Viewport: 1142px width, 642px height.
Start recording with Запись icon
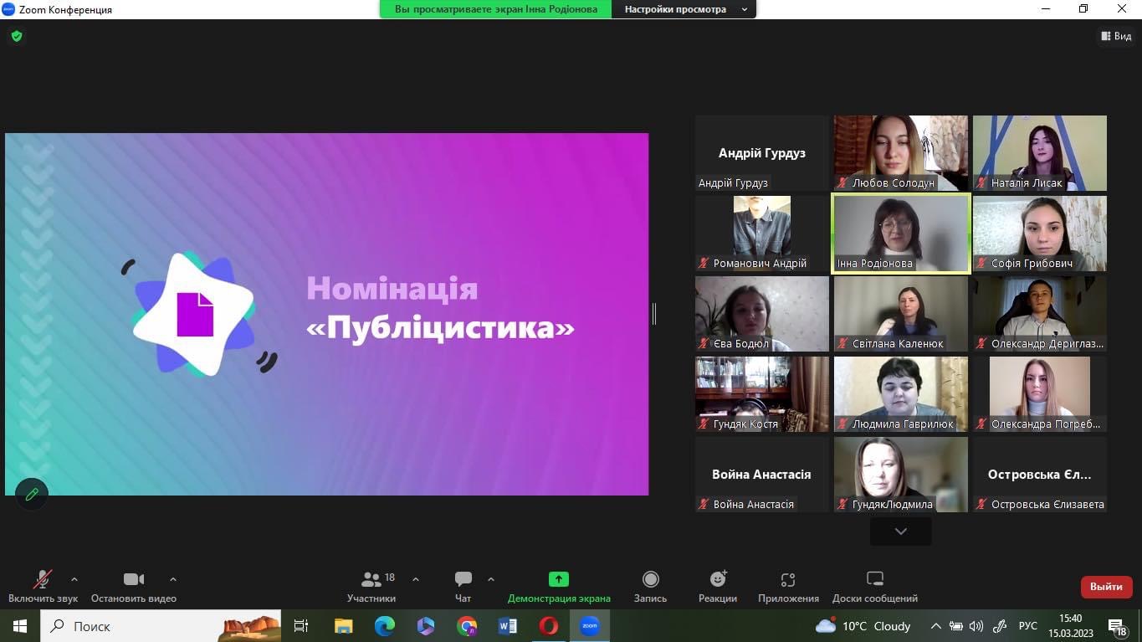[x=650, y=587]
